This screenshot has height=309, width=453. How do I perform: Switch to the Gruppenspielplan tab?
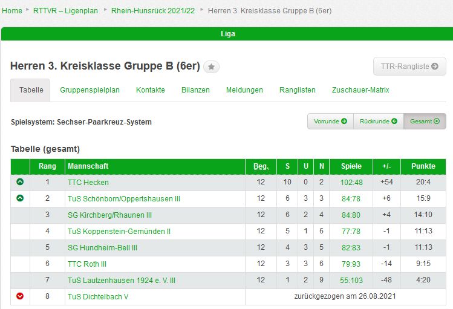(x=90, y=90)
